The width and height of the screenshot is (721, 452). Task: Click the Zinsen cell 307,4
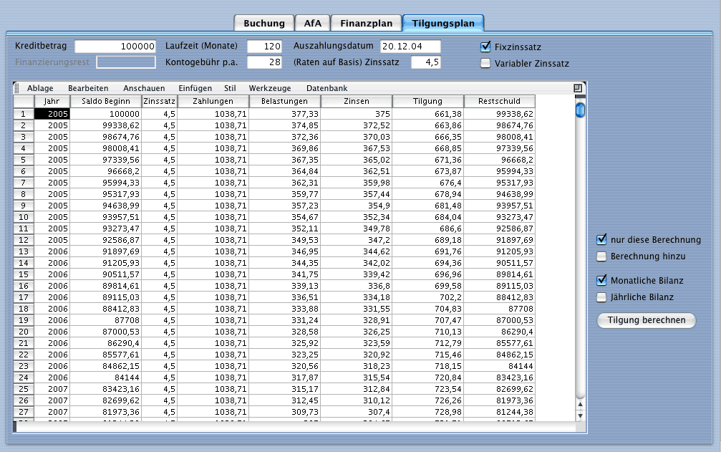357,412
